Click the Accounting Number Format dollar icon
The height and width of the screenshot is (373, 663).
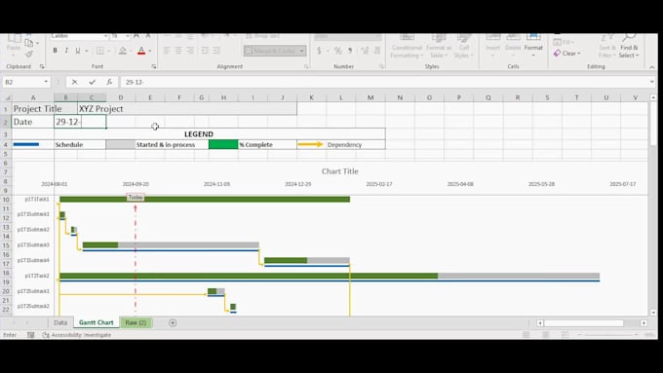click(x=319, y=51)
